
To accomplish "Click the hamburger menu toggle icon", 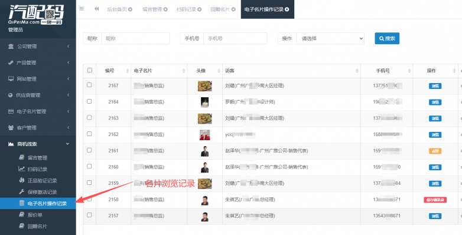I will tap(82, 9).
